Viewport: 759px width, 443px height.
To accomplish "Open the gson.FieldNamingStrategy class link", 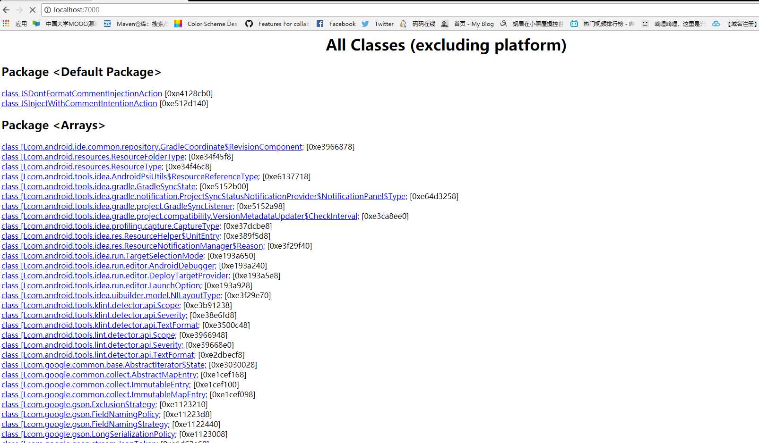I will click(x=86, y=424).
